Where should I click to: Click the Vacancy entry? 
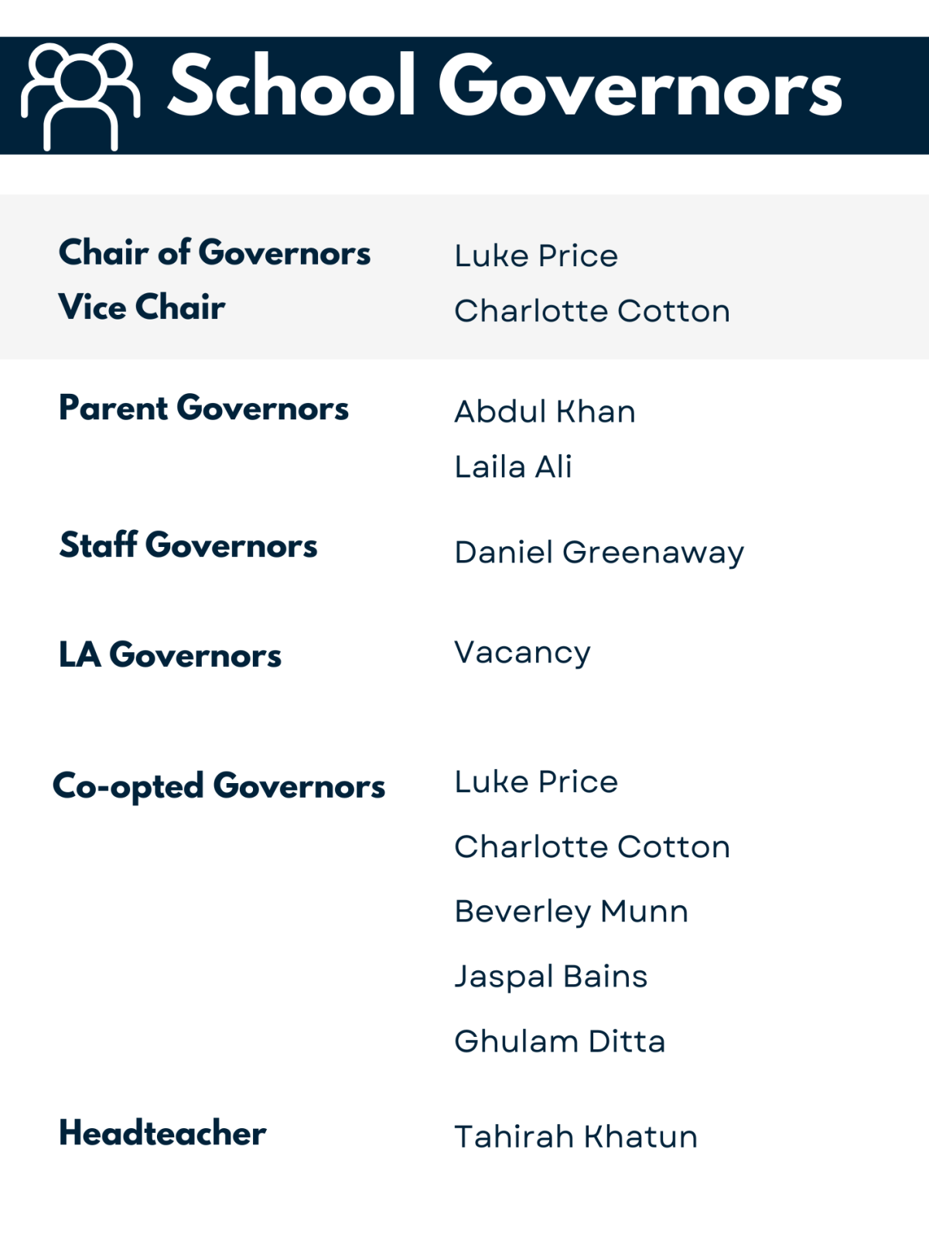(x=522, y=654)
